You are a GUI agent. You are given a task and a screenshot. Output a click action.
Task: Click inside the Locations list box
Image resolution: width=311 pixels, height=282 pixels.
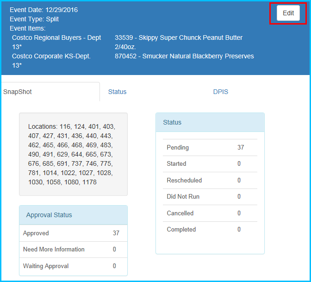73,154
